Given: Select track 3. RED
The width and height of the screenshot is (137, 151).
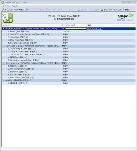Looking at the screenshot, I should (x=17, y=72).
